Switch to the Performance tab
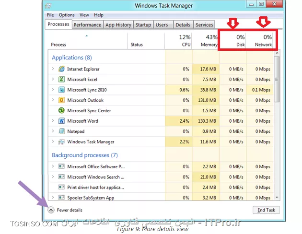302x234 pixels. point(87,25)
